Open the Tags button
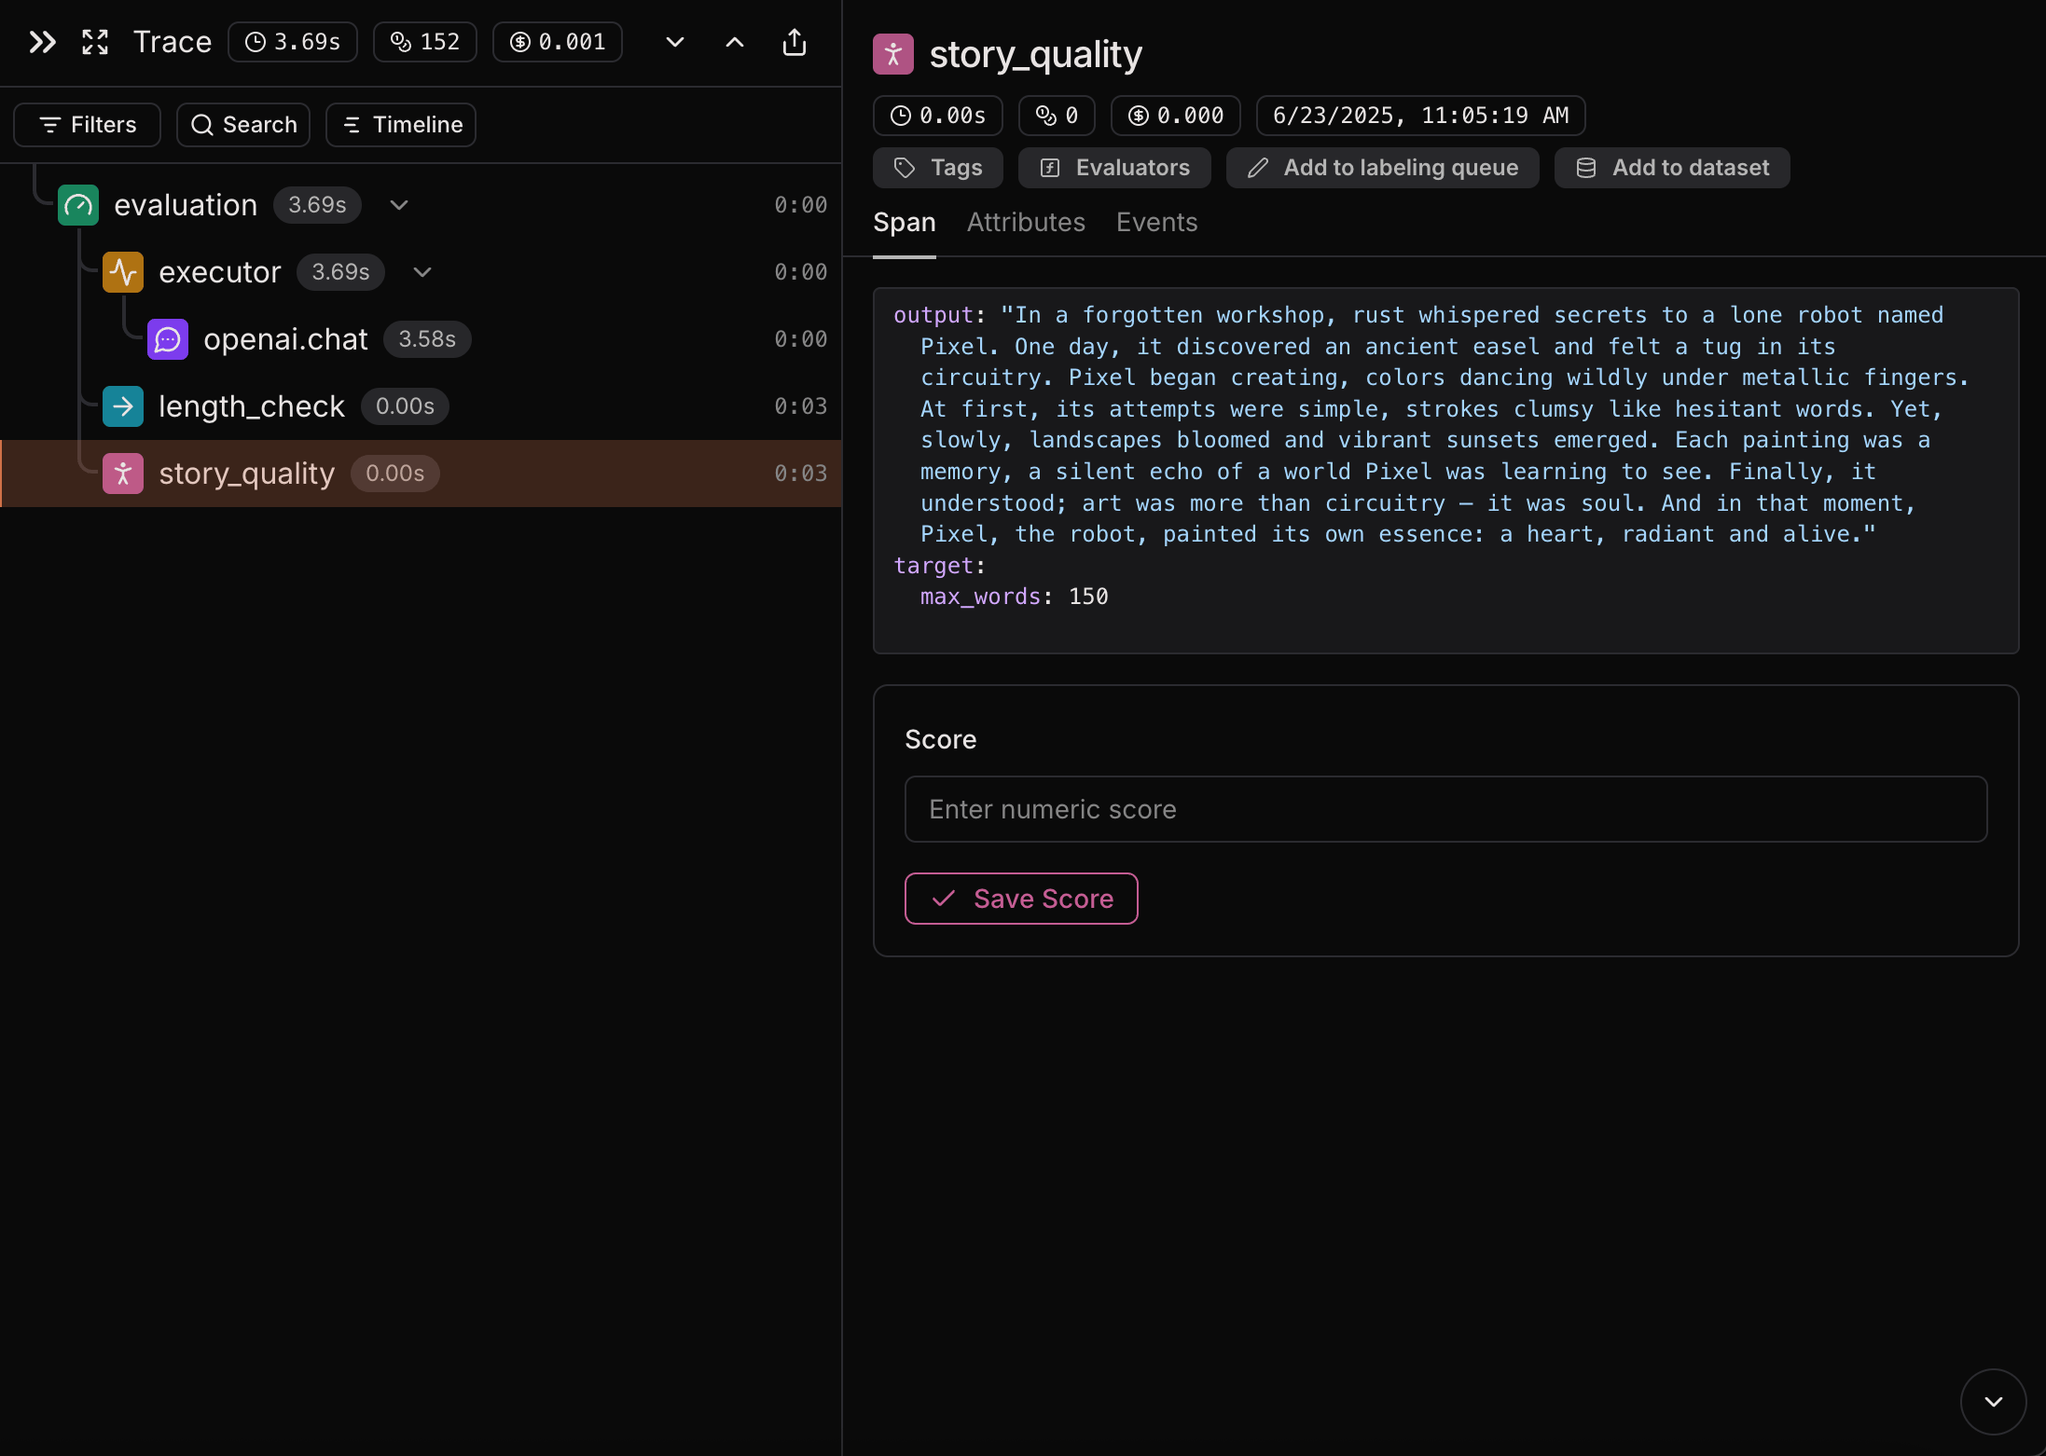2046x1456 pixels. [938, 168]
